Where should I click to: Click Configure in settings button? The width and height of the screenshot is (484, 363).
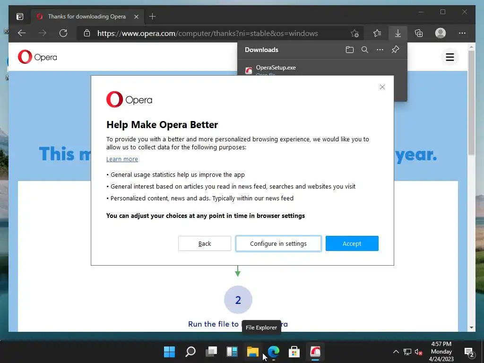pos(278,243)
